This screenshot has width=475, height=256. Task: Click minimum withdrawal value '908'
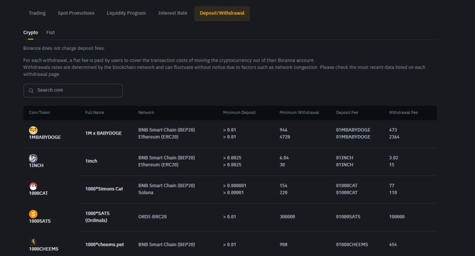click(283, 245)
